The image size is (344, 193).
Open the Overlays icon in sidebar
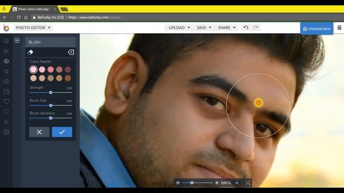pos(6,112)
